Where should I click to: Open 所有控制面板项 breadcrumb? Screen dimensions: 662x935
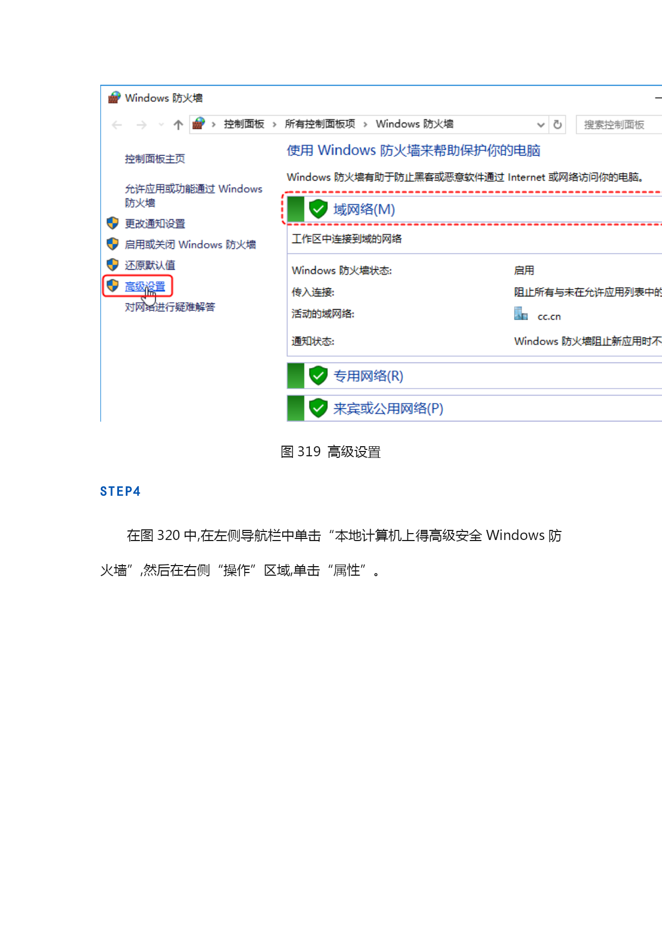(320, 124)
